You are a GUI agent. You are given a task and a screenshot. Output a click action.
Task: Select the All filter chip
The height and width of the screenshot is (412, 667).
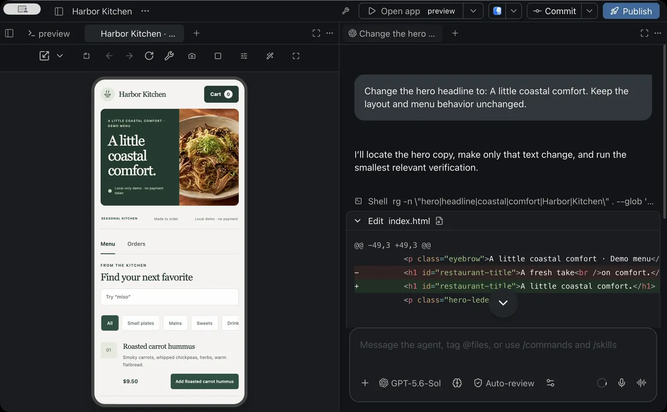110,323
